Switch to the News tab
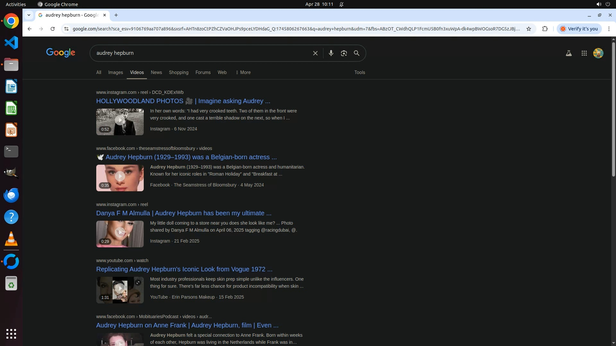The height and width of the screenshot is (346, 616). tap(156, 72)
